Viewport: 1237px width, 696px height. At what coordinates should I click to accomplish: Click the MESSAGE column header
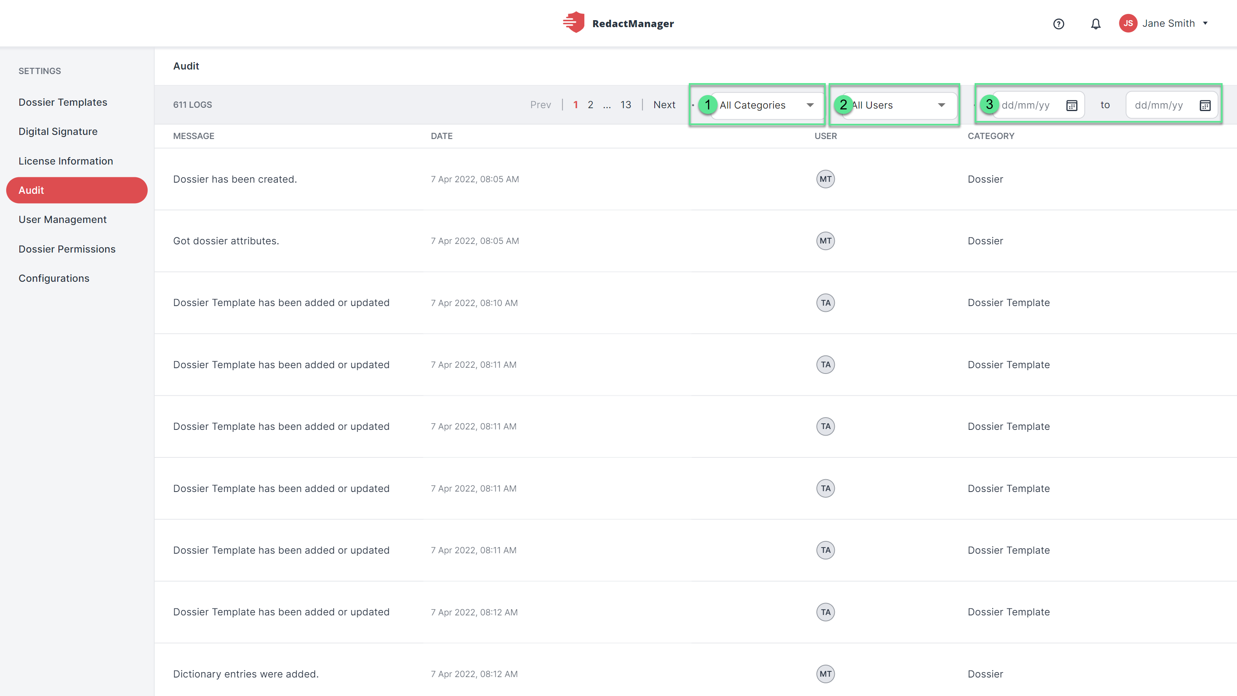coord(194,136)
